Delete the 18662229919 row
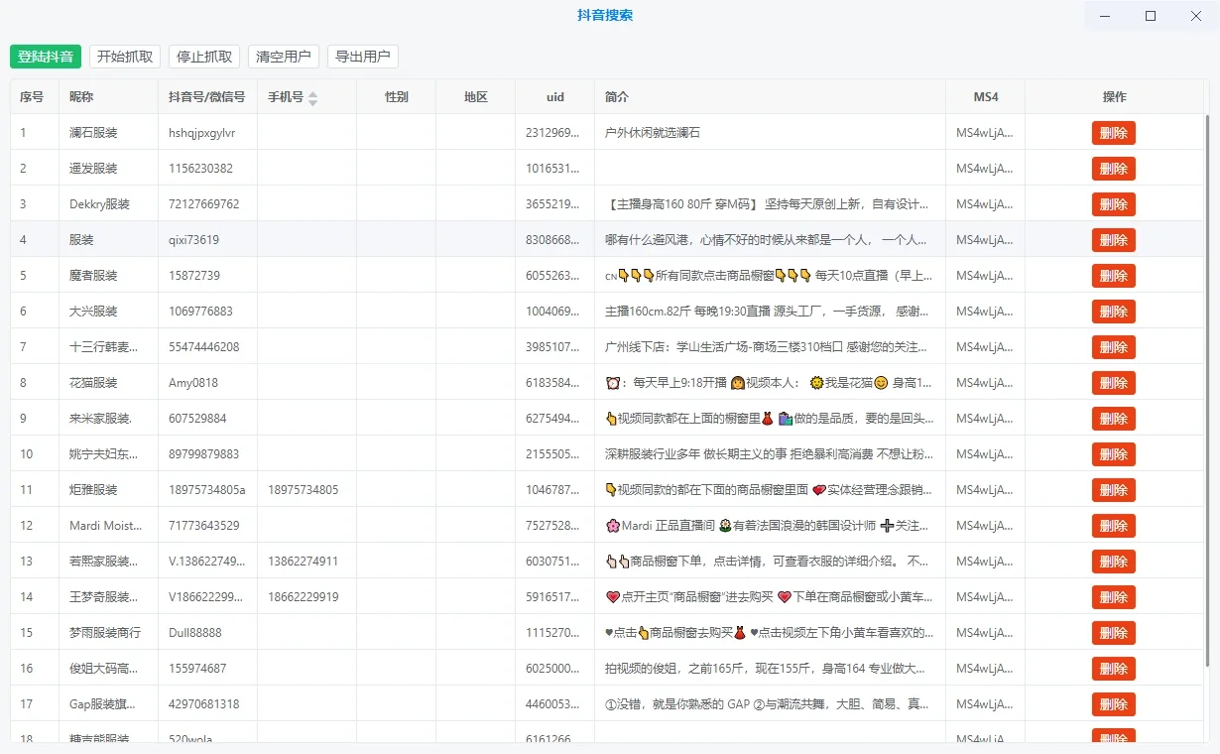The width and height of the screenshot is (1220, 754). (x=1114, y=597)
